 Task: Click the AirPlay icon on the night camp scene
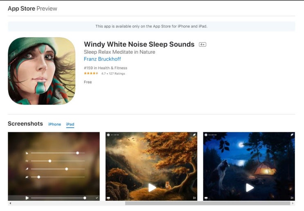point(206,198)
